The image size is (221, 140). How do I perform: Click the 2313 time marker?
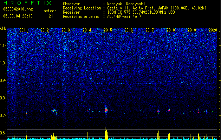pos(66,30)
